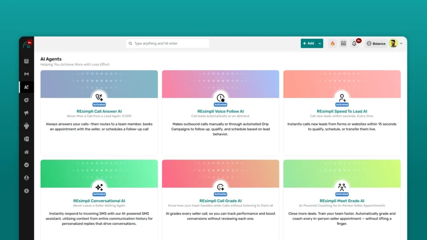Open the checkmark tasks sidebar icon
Viewport: 427px width, 240px height.
(x=26, y=165)
